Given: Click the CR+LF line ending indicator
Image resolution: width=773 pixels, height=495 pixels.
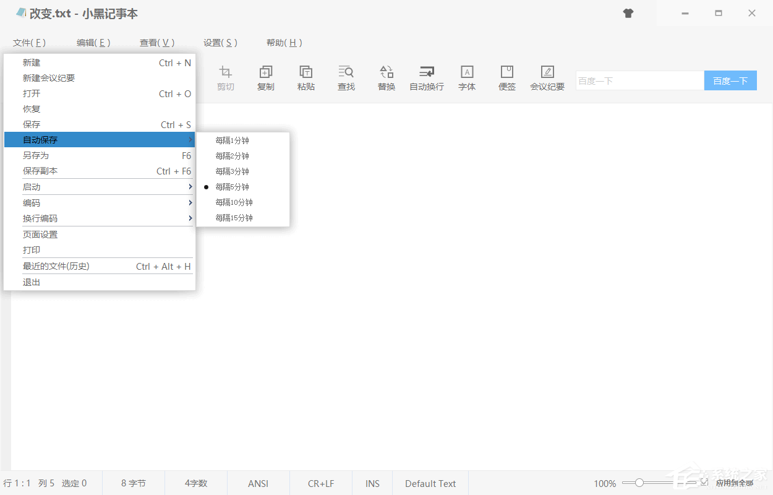Looking at the screenshot, I should [x=321, y=483].
